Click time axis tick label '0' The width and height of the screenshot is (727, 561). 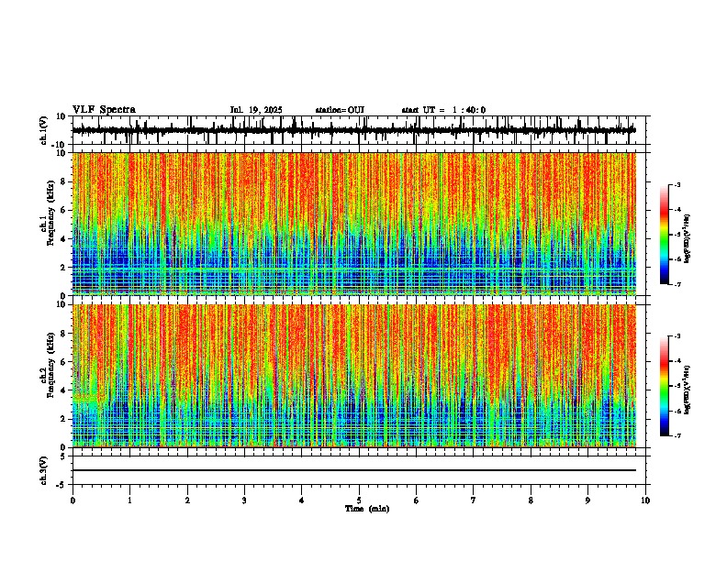(73, 500)
